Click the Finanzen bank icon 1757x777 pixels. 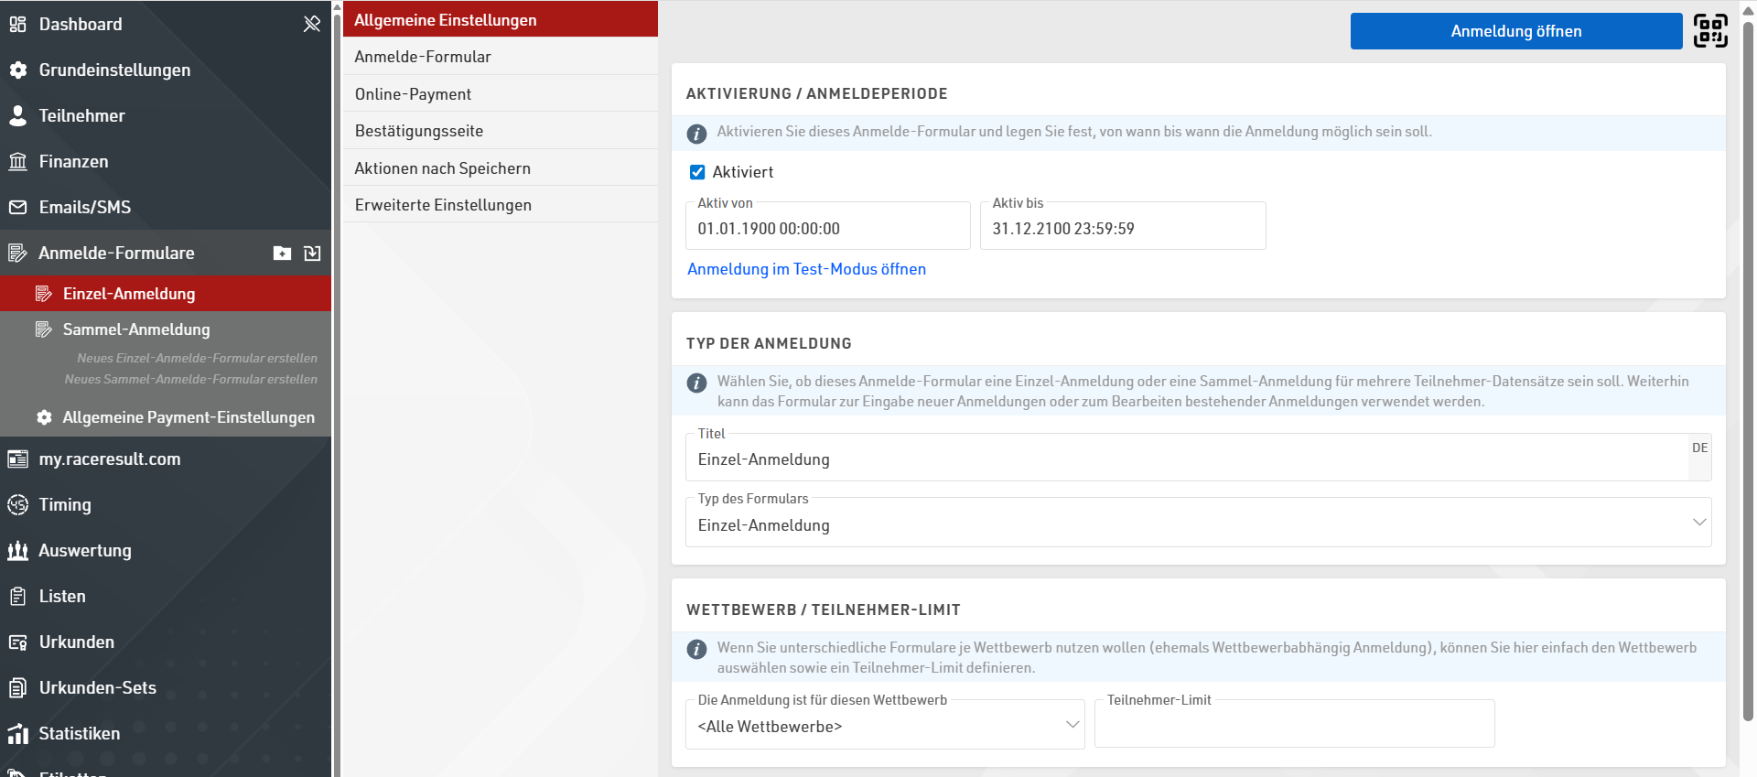(x=17, y=162)
